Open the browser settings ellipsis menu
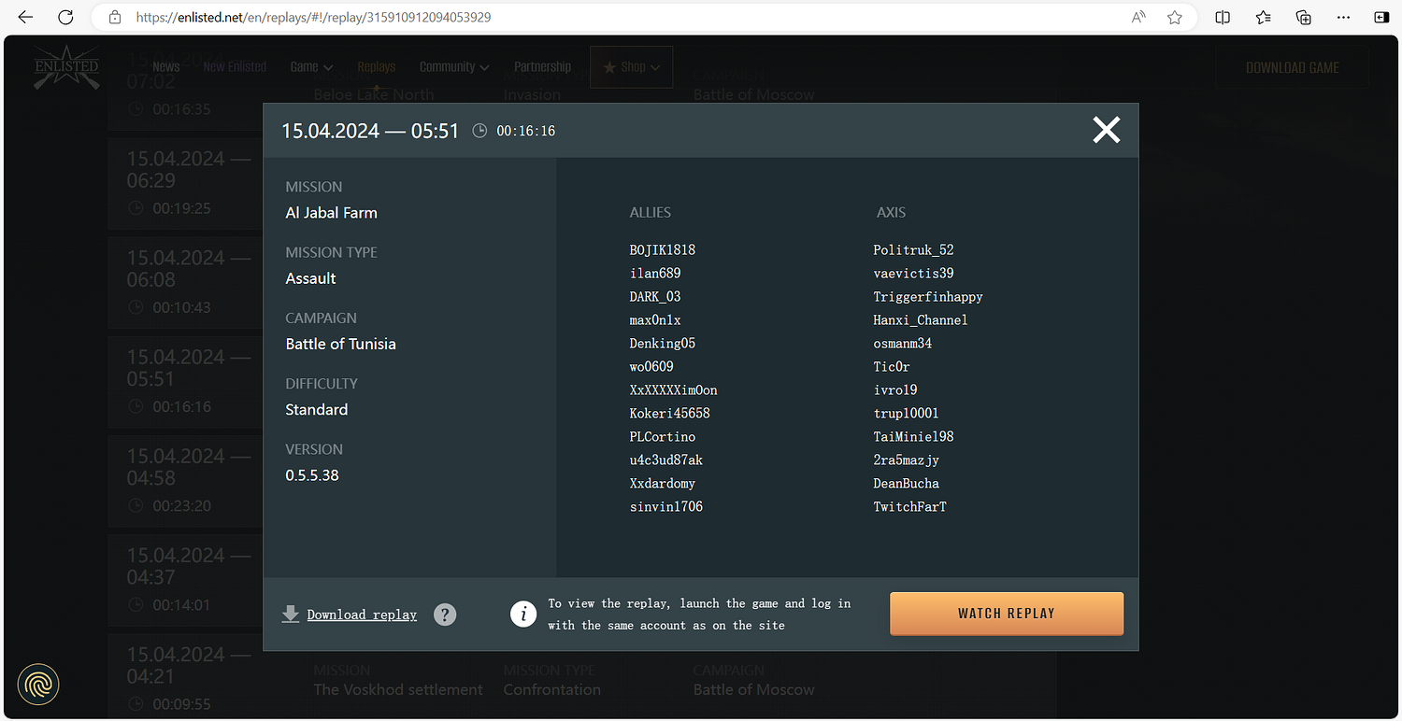1402x721 pixels. coord(1343,17)
